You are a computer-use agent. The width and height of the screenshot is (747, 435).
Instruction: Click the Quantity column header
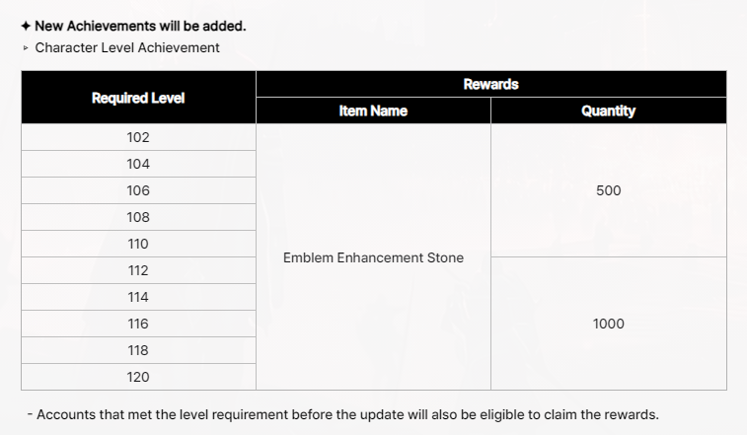pyautogui.click(x=609, y=111)
